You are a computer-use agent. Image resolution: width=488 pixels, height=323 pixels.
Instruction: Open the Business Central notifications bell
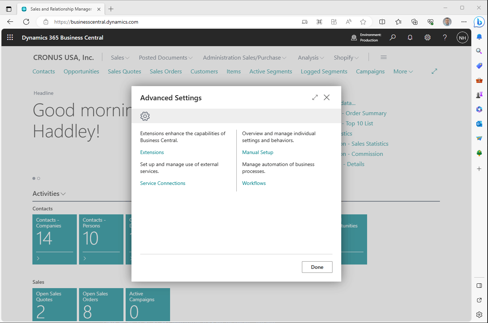[x=410, y=37]
